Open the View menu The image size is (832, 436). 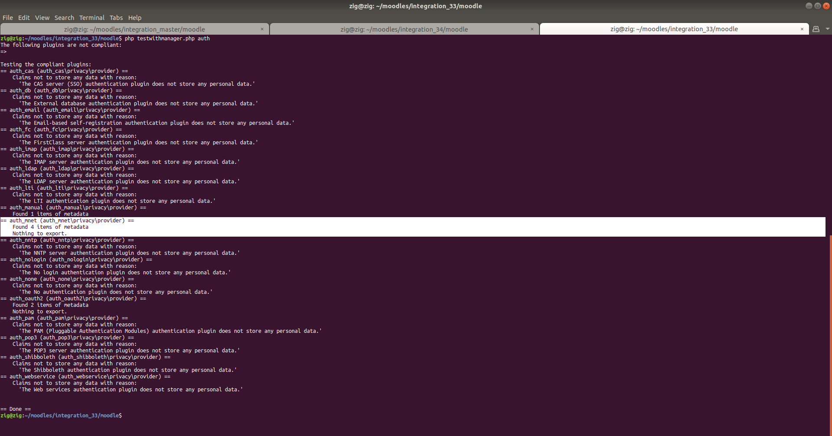(42, 18)
